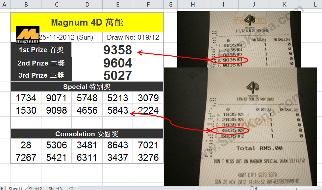Select column B header
322x190 pixels.
click(26, 4)
